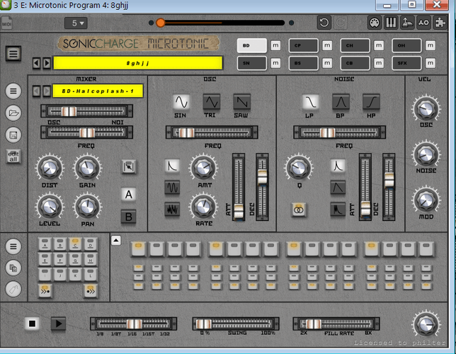Mute the BD channel
Viewport: 456px width, 354px height.
pos(275,45)
